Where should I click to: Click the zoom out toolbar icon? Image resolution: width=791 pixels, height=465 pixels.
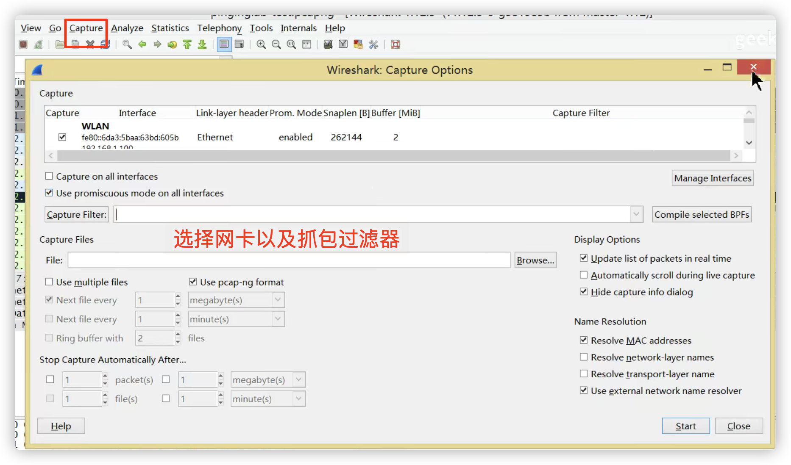[276, 44]
